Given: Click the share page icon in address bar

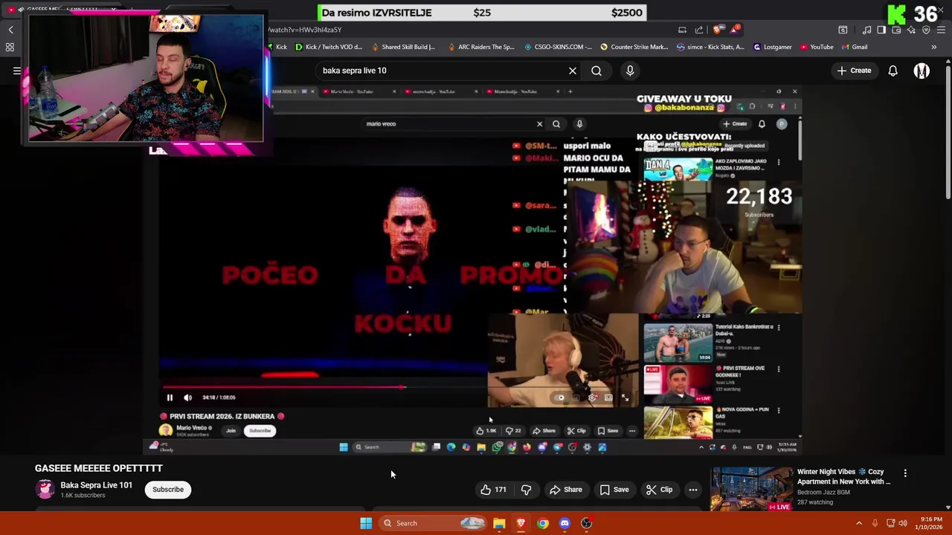Looking at the screenshot, I should click(699, 30).
